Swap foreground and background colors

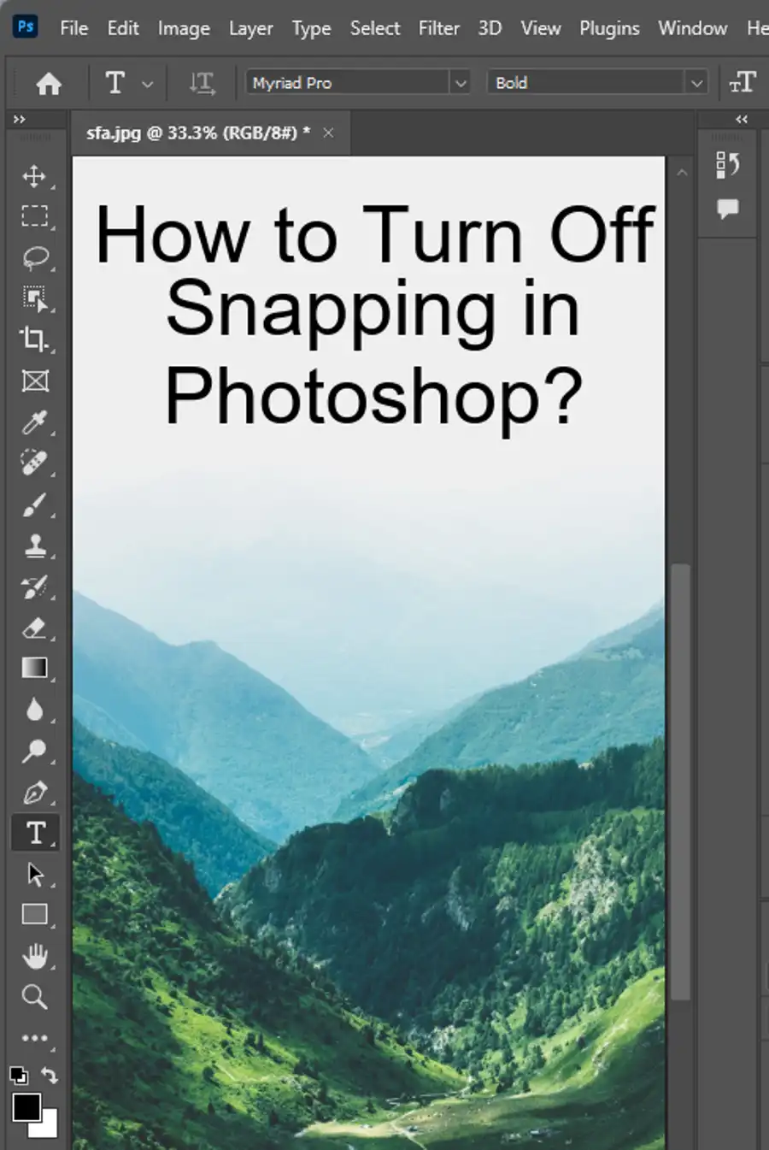click(x=50, y=1075)
